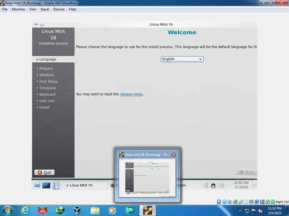Screen dimensions: 289x216
Task: Click the User Info step in sidebar
Action: point(47,101)
